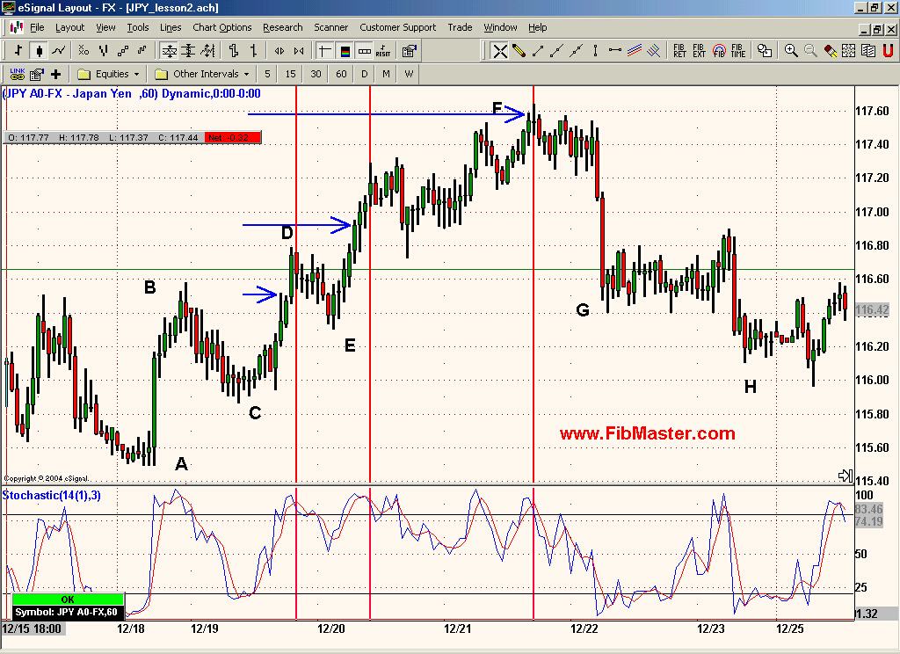Switch to the 60 minute interval
This screenshot has height=654, width=900.
point(341,74)
